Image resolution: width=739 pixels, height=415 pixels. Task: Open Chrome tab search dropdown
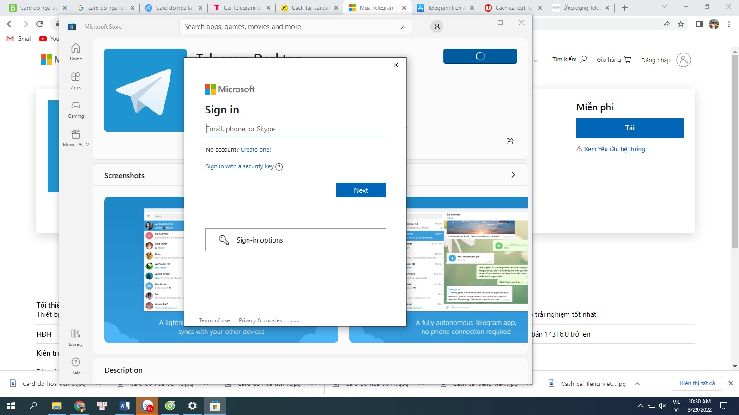[665, 7]
